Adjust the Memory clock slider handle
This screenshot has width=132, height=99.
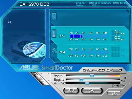tap(87, 83)
